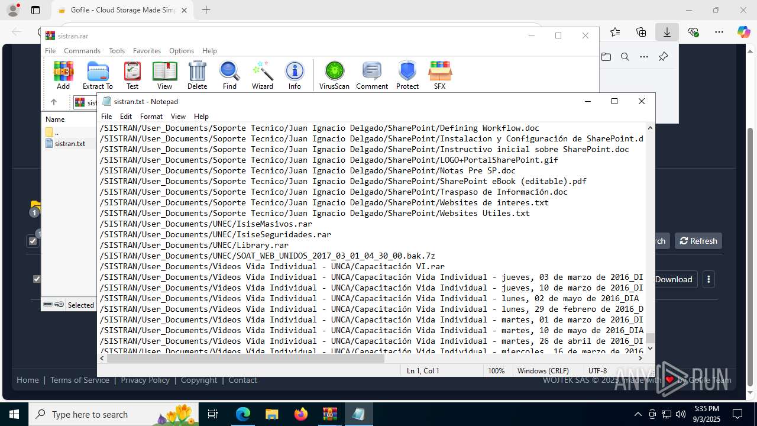Open Copilot icon in Edge
The width and height of the screenshot is (757, 426).
click(743, 32)
